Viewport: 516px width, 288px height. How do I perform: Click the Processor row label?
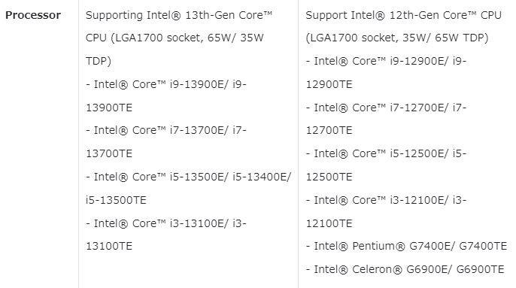pos(33,15)
